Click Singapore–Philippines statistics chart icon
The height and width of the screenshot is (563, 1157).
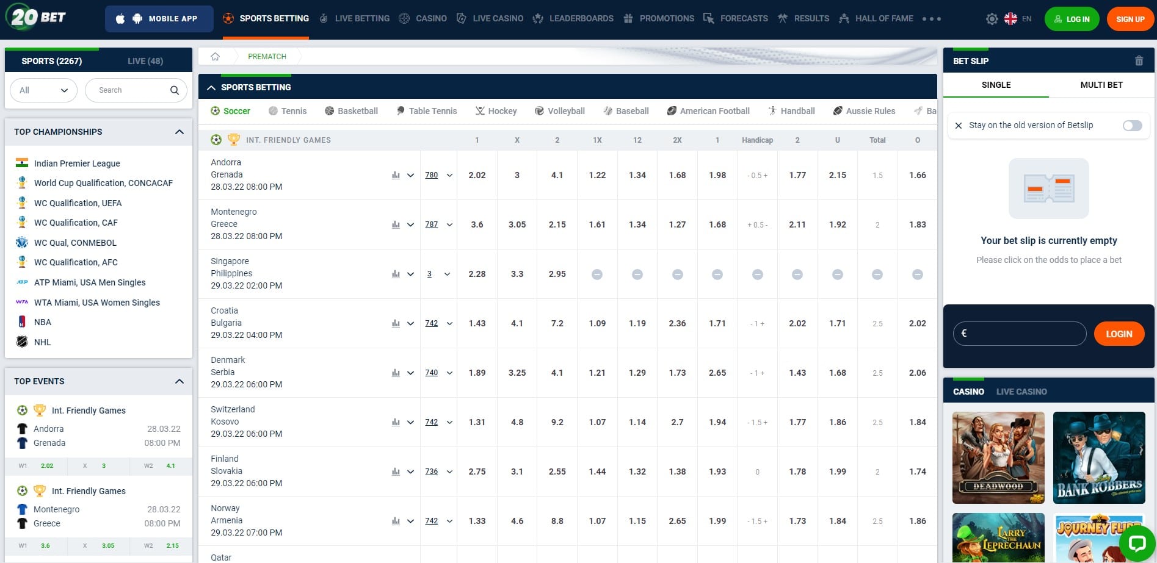396,274
